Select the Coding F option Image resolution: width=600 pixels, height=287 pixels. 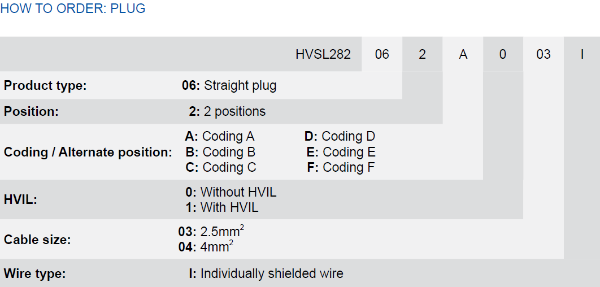341,167
